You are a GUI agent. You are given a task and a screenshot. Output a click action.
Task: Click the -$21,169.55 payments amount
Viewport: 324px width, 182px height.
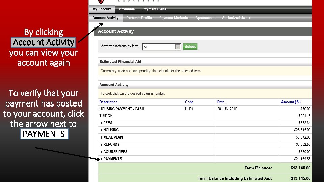pos(302,159)
